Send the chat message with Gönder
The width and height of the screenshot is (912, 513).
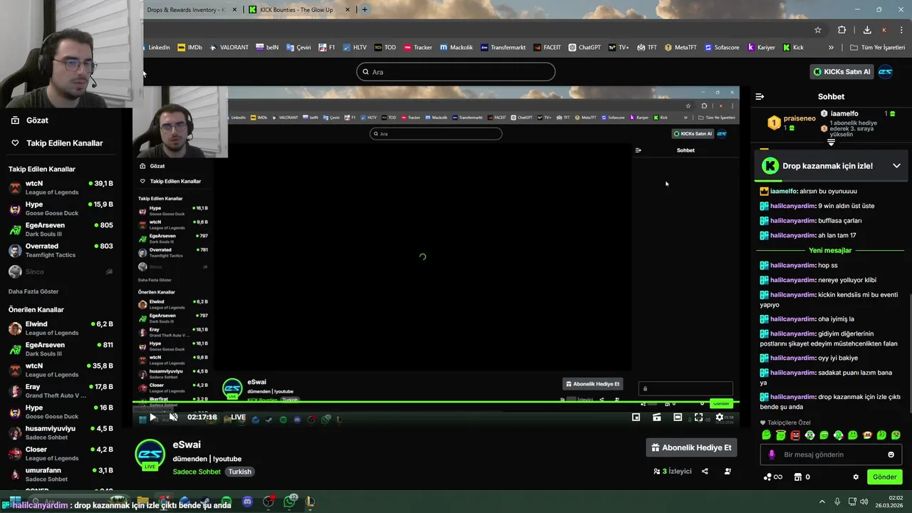884,477
